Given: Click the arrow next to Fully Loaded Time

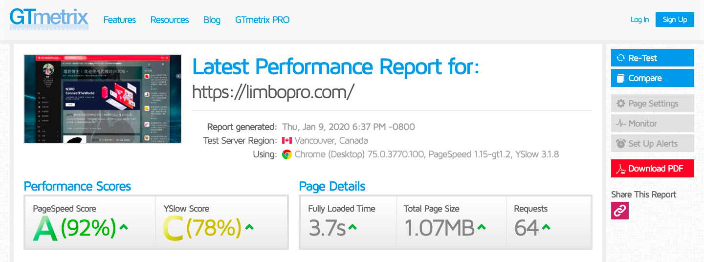Looking at the screenshot, I should pyautogui.click(x=352, y=227).
